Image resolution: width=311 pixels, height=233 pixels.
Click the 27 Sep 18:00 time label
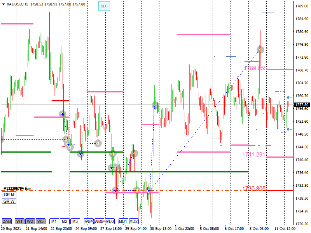tap(111, 229)
